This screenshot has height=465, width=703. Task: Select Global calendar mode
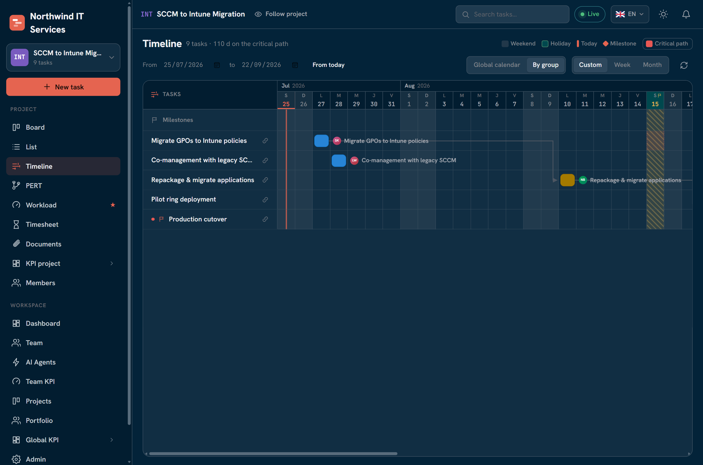[496, 65]
